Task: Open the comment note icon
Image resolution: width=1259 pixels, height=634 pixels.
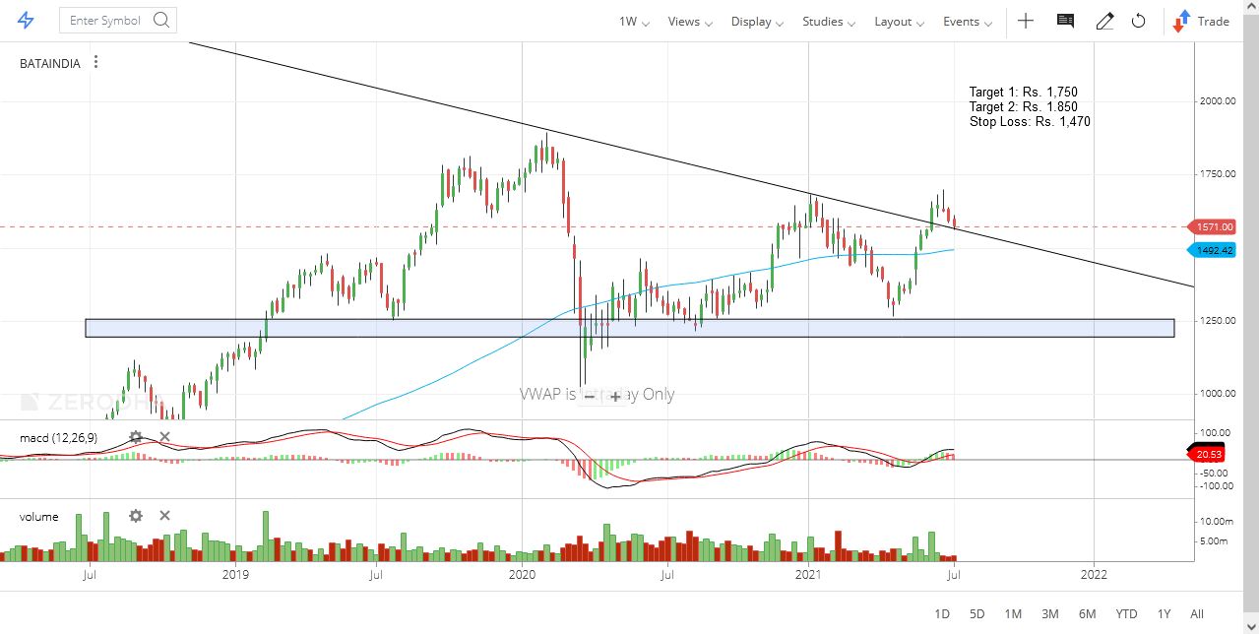Action: pyautogui.click(x=1065, y=21)
